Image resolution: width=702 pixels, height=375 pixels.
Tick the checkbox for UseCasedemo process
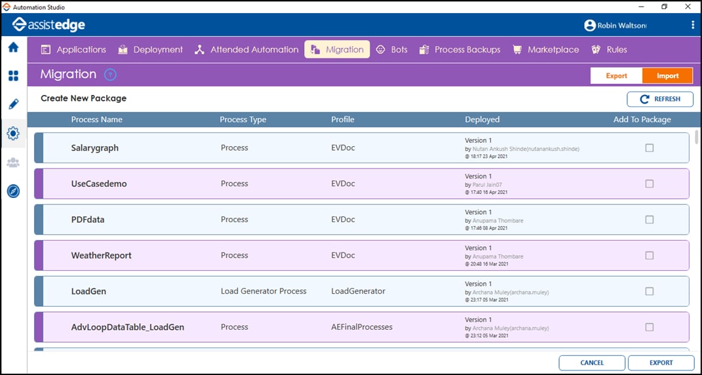650,184
